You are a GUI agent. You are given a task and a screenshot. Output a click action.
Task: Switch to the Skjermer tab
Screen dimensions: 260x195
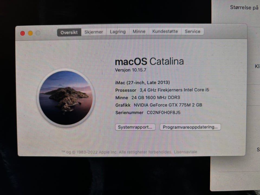pos(94,32)
